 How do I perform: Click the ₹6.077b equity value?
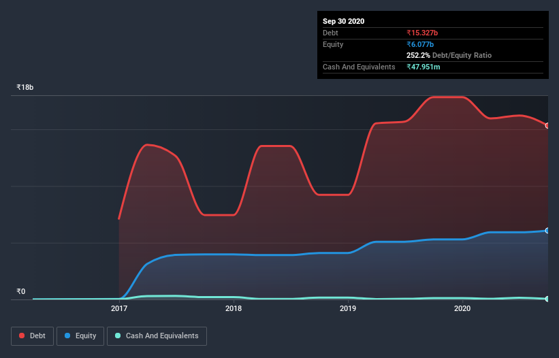[x=420, y=44]
